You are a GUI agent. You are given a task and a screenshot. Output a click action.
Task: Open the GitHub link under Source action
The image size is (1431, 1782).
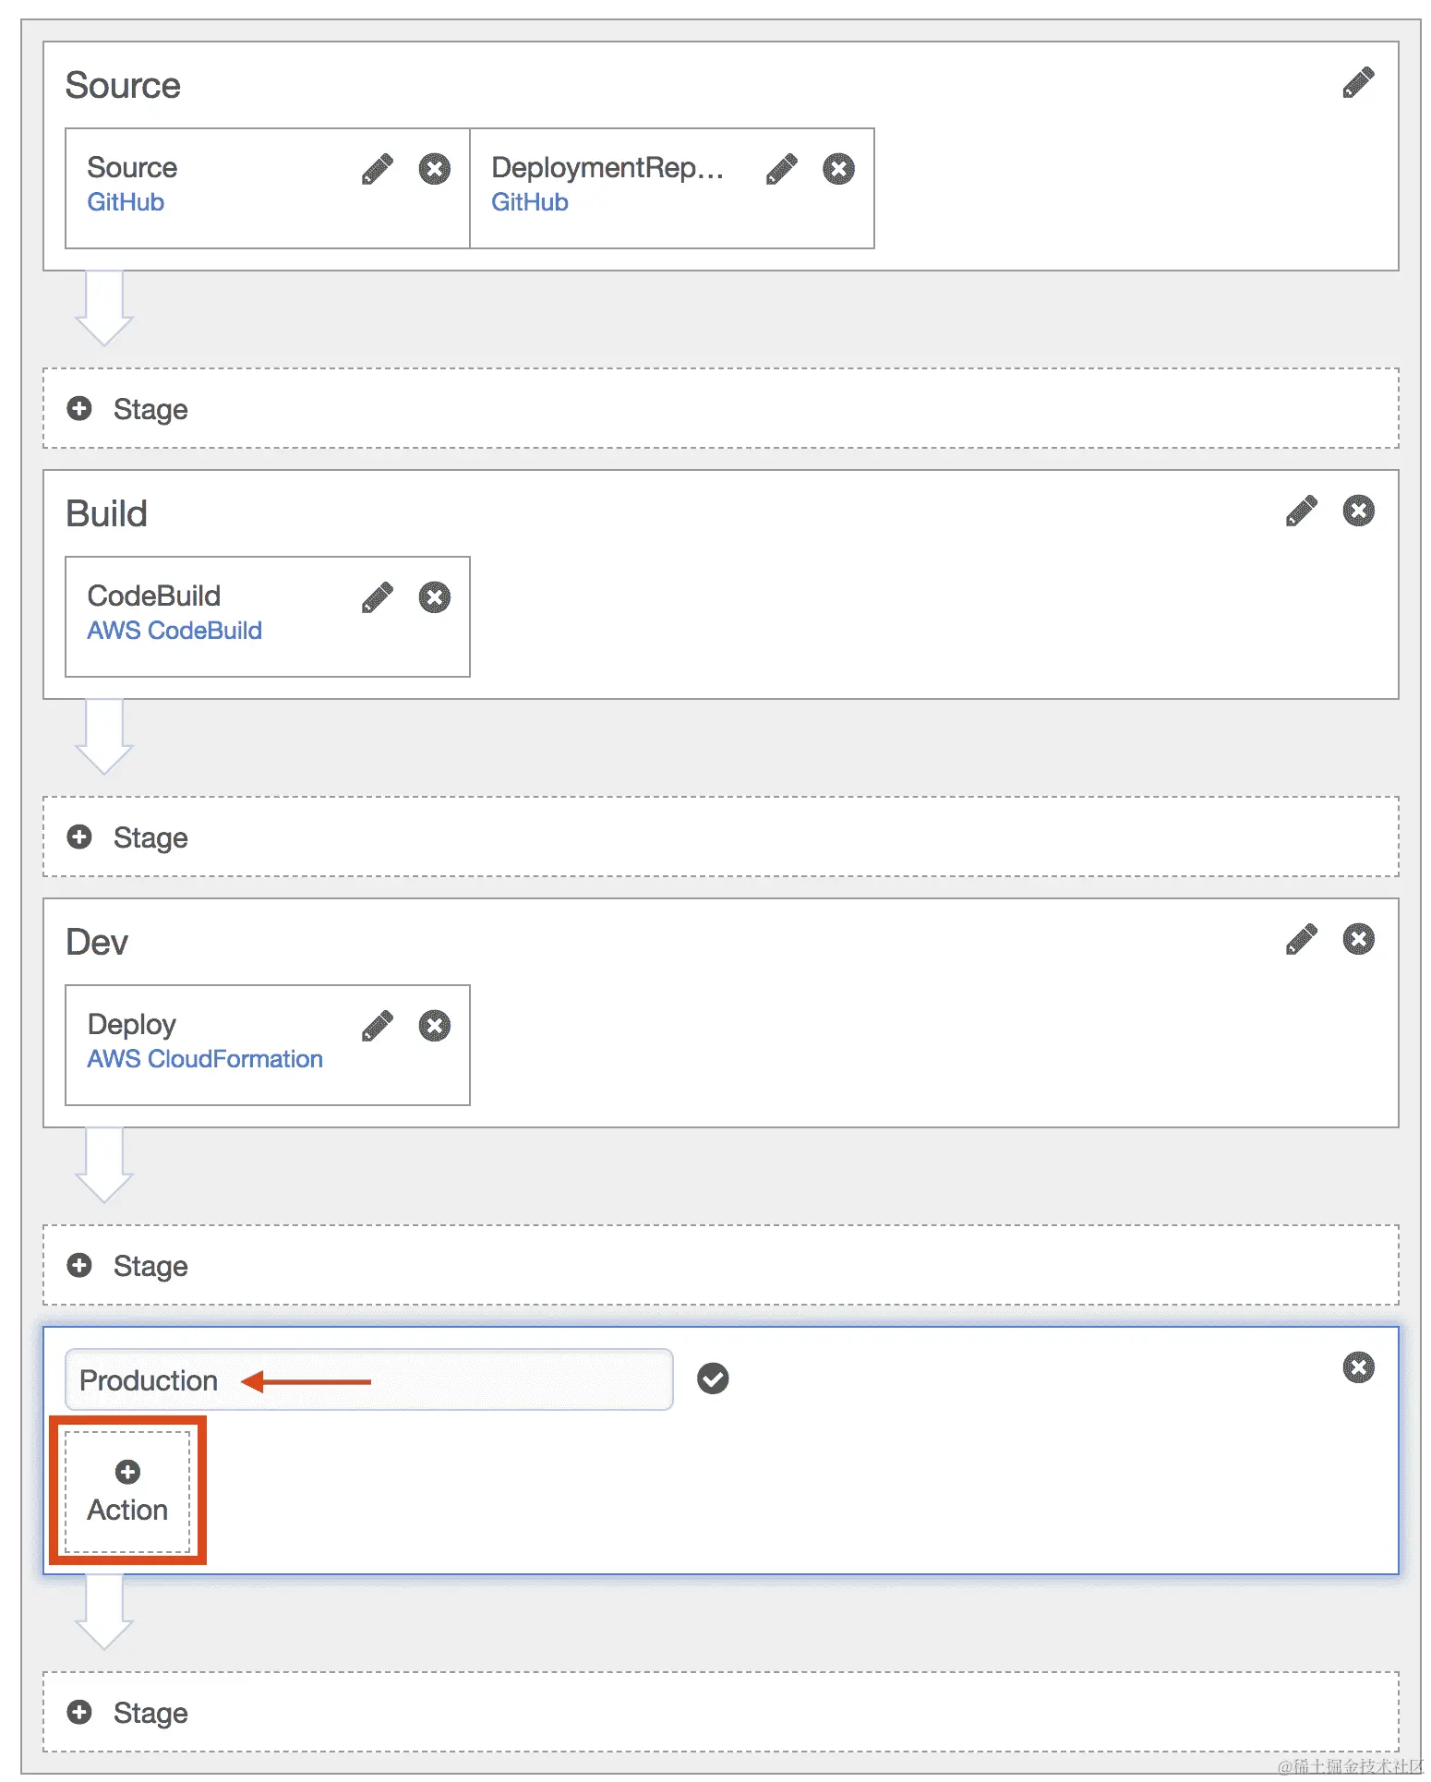coord(126,202)
